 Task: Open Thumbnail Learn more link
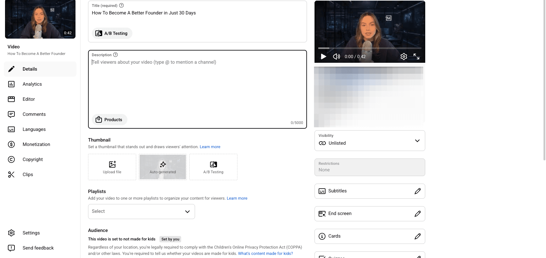coord(210,147)
